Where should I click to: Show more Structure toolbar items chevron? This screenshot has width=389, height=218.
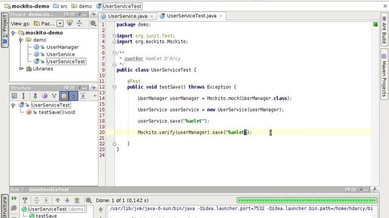click(95, 96)
